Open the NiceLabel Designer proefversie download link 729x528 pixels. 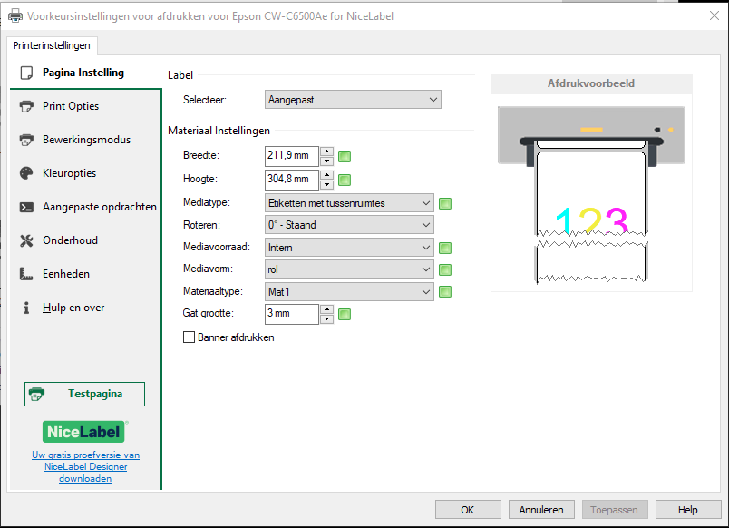point(85,466)
